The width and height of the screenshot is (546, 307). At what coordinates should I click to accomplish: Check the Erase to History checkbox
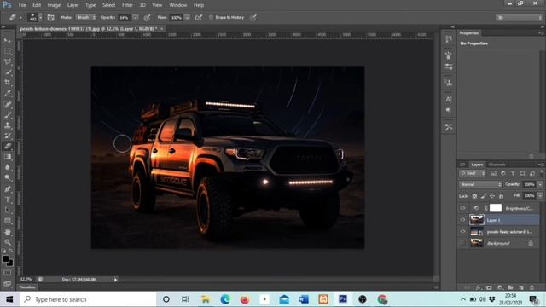pos(211,17)
